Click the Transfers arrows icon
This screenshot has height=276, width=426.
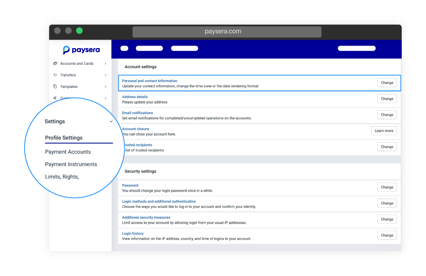coord(55,75)
